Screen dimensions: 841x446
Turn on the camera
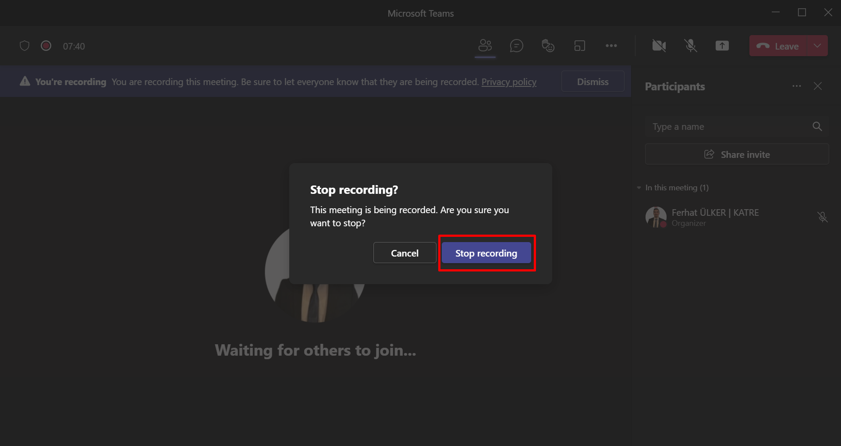[659, 46]
